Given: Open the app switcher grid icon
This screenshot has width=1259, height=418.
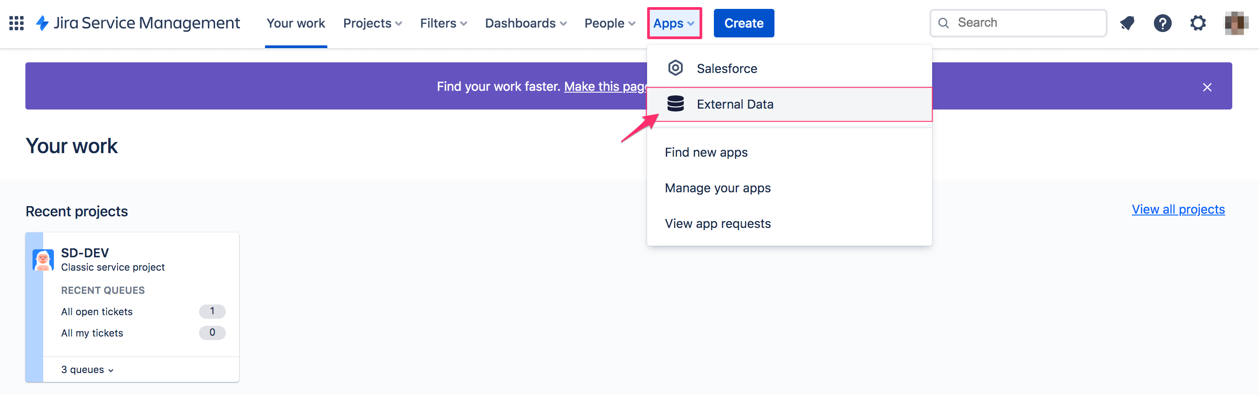Looking at the screenshot, I should point(16,23).
